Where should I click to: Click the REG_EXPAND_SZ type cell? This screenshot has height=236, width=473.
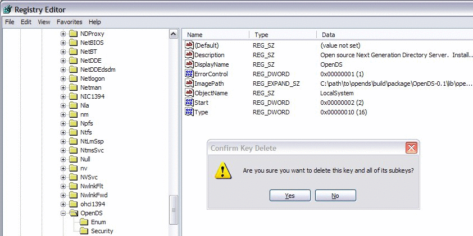[x=276, y=84]
